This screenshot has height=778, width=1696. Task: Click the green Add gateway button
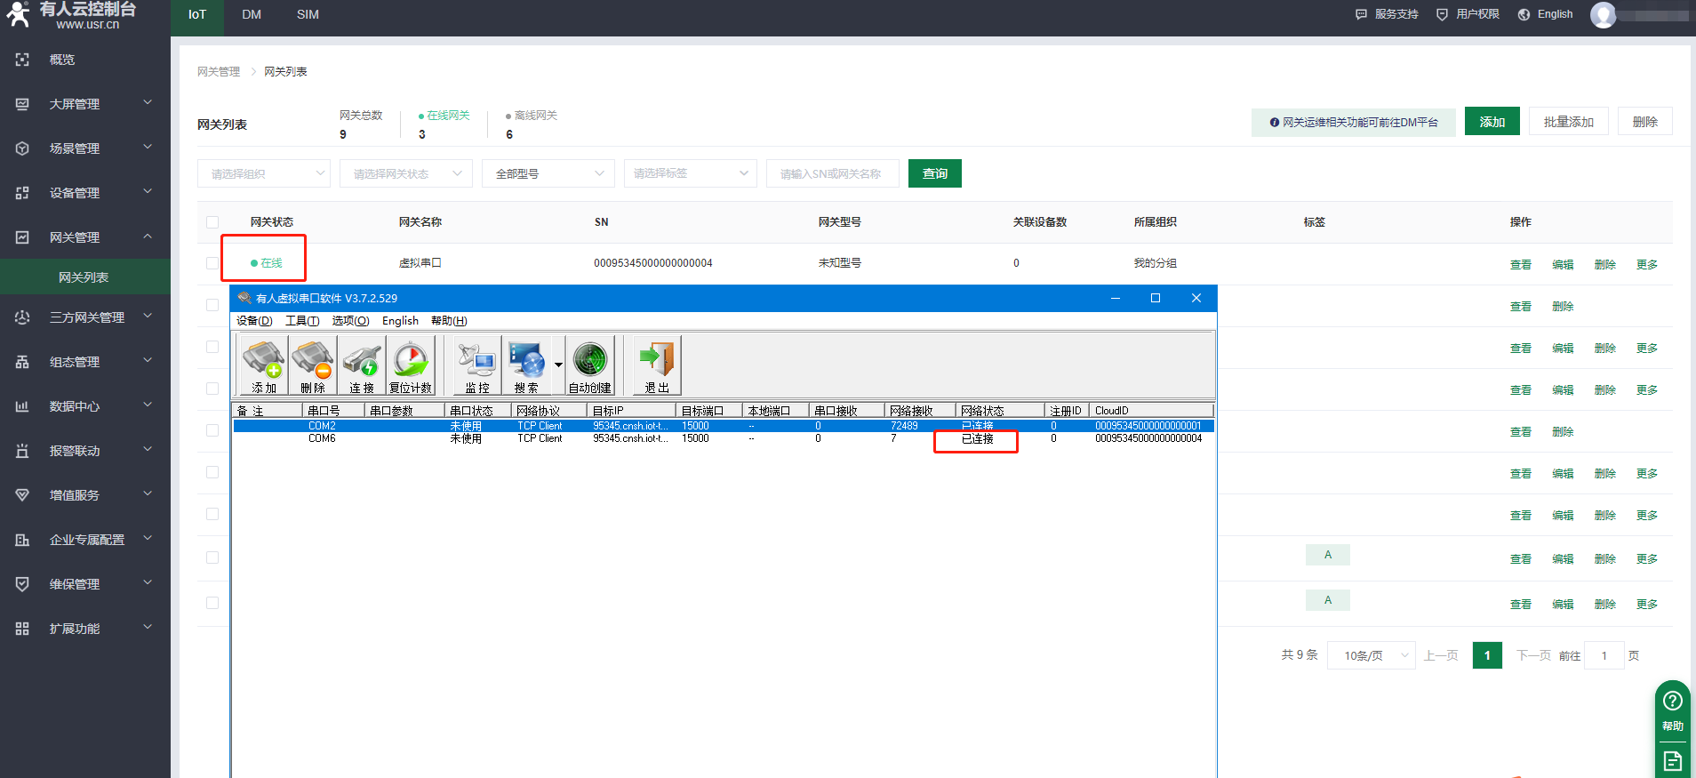click(1492, 122)
